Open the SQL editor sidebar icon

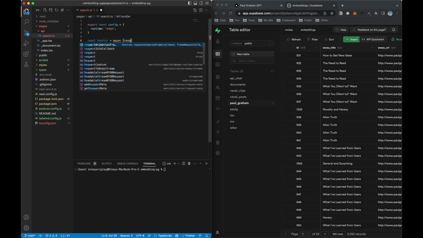click(x=217, y=64)
